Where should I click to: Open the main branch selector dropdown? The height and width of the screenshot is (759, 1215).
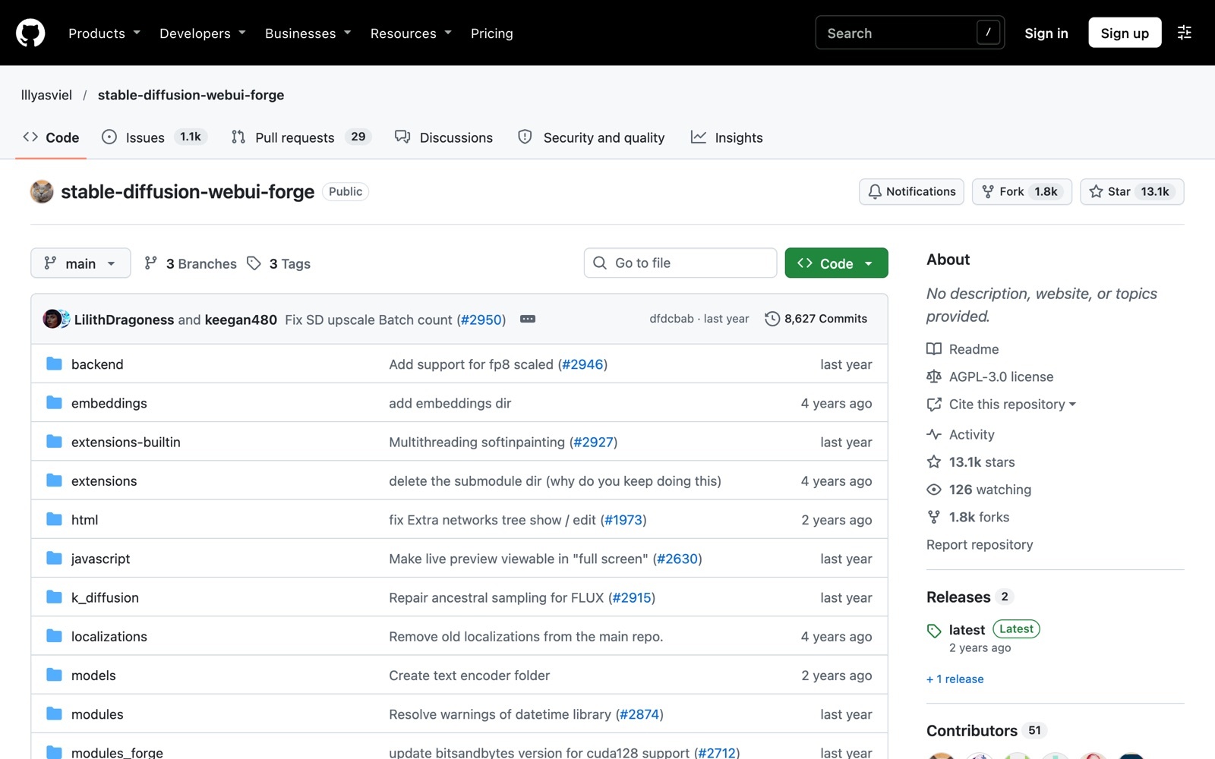coord(80,263)
